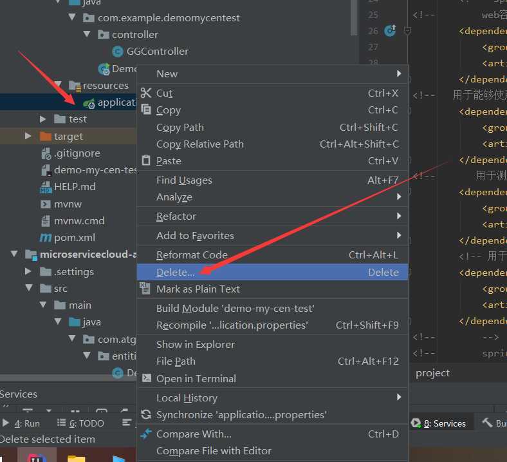Viewport: 507px width, 462px height.
Task: Click IntelliJ IDEA icon in taskbar
Action: (x=37, y=456)
